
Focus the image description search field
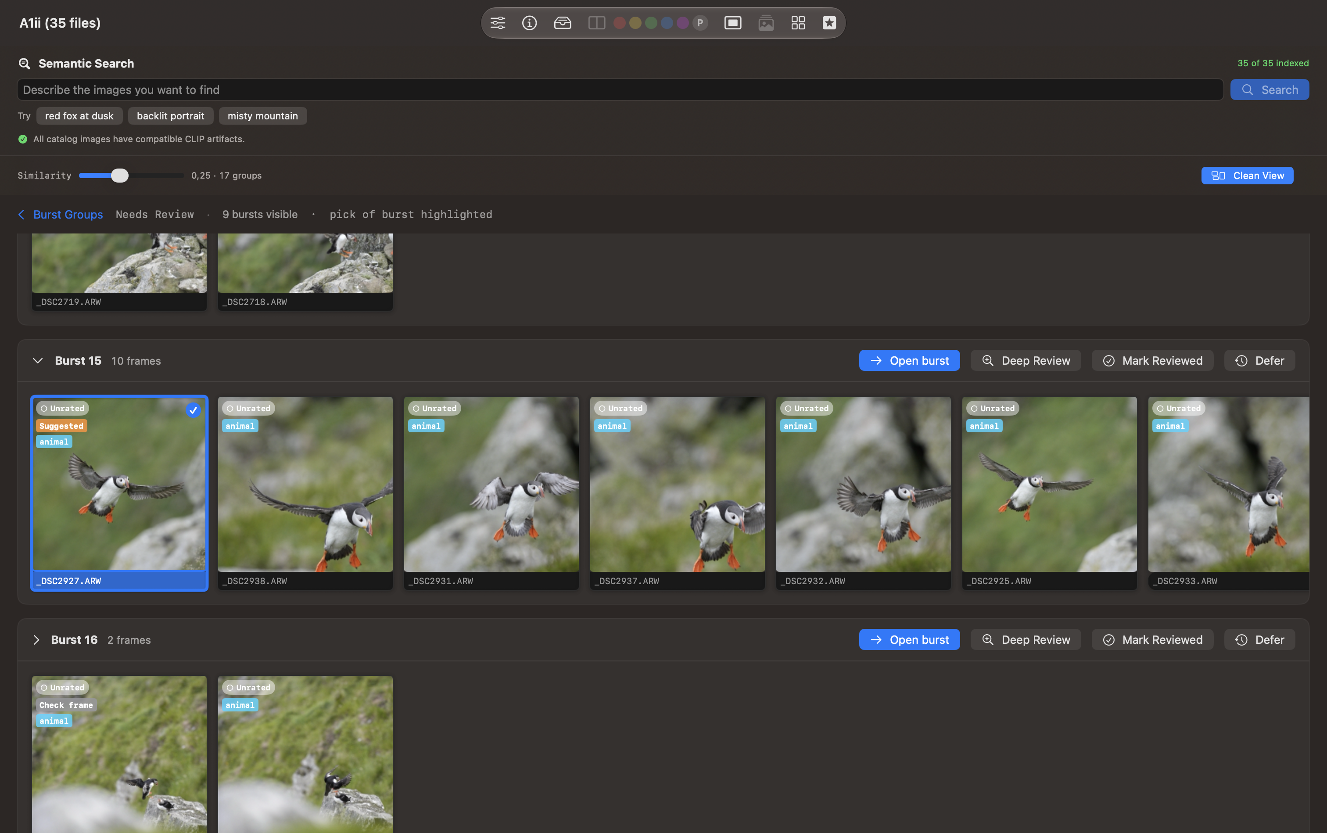coord(620,90)
